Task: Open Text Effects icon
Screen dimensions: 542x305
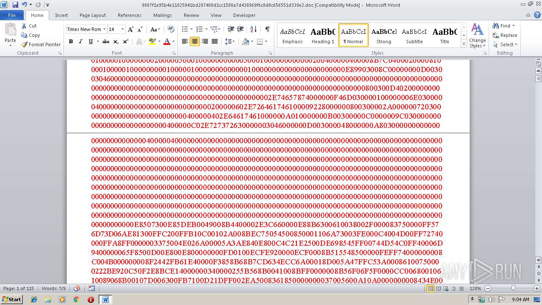Action: pos(139,42)
